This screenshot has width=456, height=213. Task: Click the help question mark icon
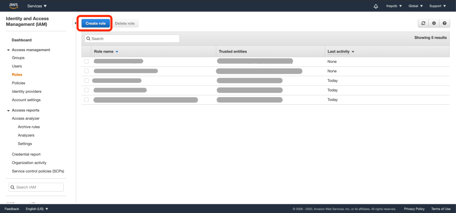pyautogui.click(x=444, y=23)
